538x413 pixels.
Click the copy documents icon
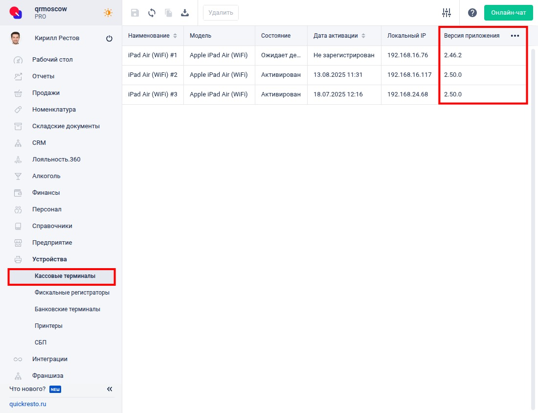[x=168, y=13]
